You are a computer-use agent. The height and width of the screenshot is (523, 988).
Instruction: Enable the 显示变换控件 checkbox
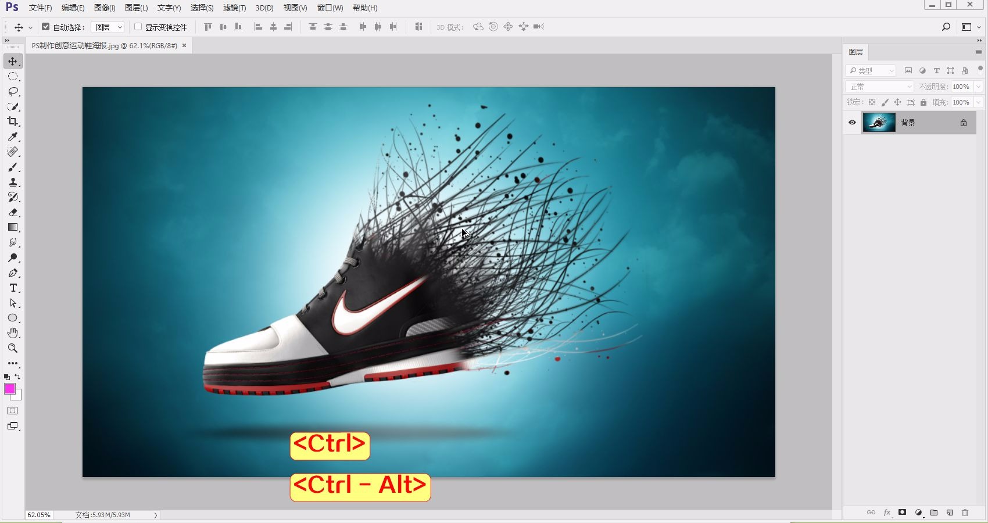tap(138, 27)
